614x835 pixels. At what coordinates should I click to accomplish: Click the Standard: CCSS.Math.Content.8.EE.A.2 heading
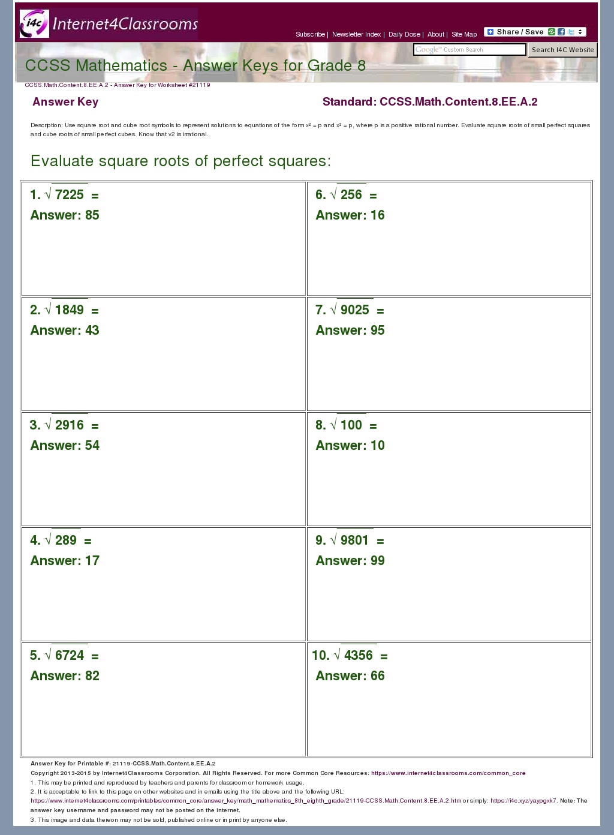pyautogui.click(x=430, y=102)
